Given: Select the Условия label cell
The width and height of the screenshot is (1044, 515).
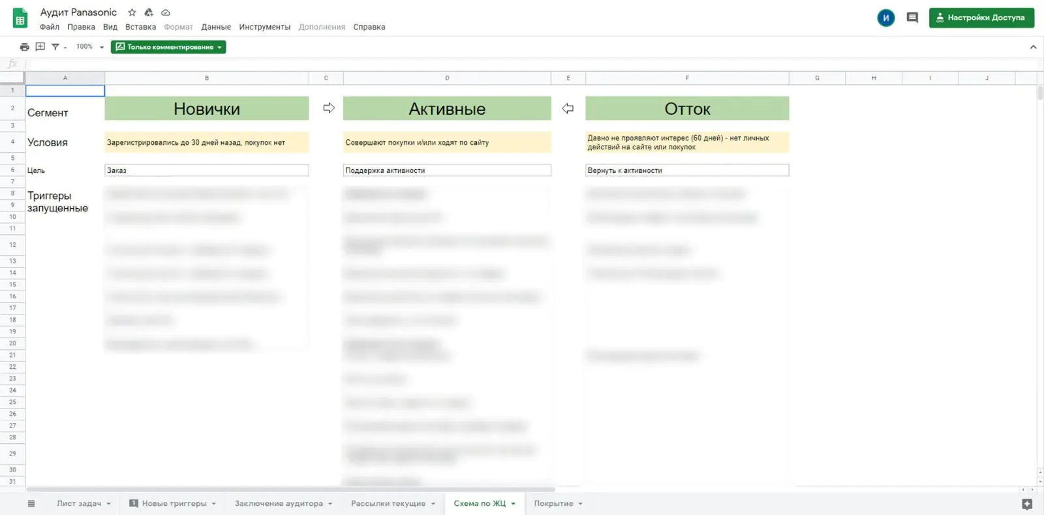Looking at the screenshot, I should pos(65,142).
